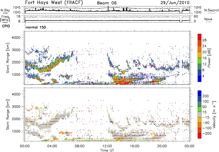This screenshot has height=152, width=219.
Task: Click the 'Fort Hays West (fitACF)' title
Action: point(54,3)
